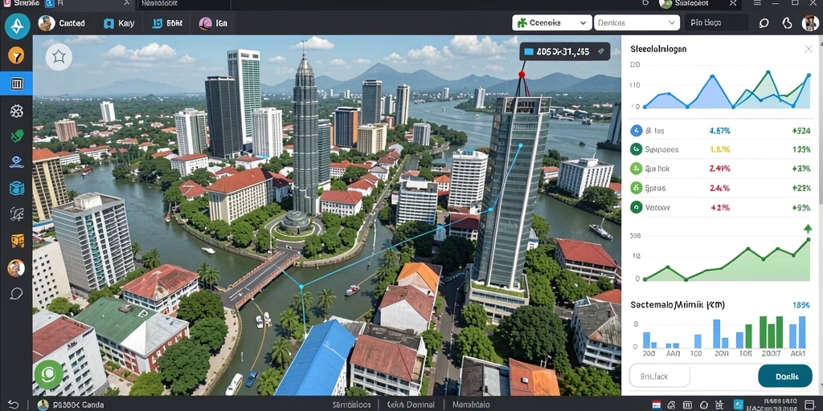Click the green circular button on map

coord(49,374)
